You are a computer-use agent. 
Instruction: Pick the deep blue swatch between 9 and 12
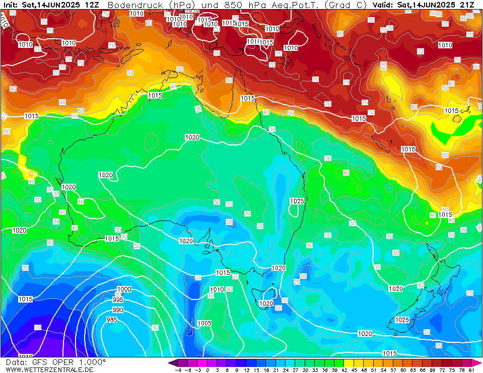tap(241, 362)
